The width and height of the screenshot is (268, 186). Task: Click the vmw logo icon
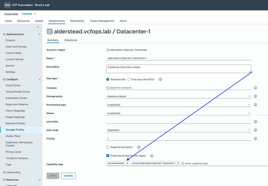click(x=7, y=5)
